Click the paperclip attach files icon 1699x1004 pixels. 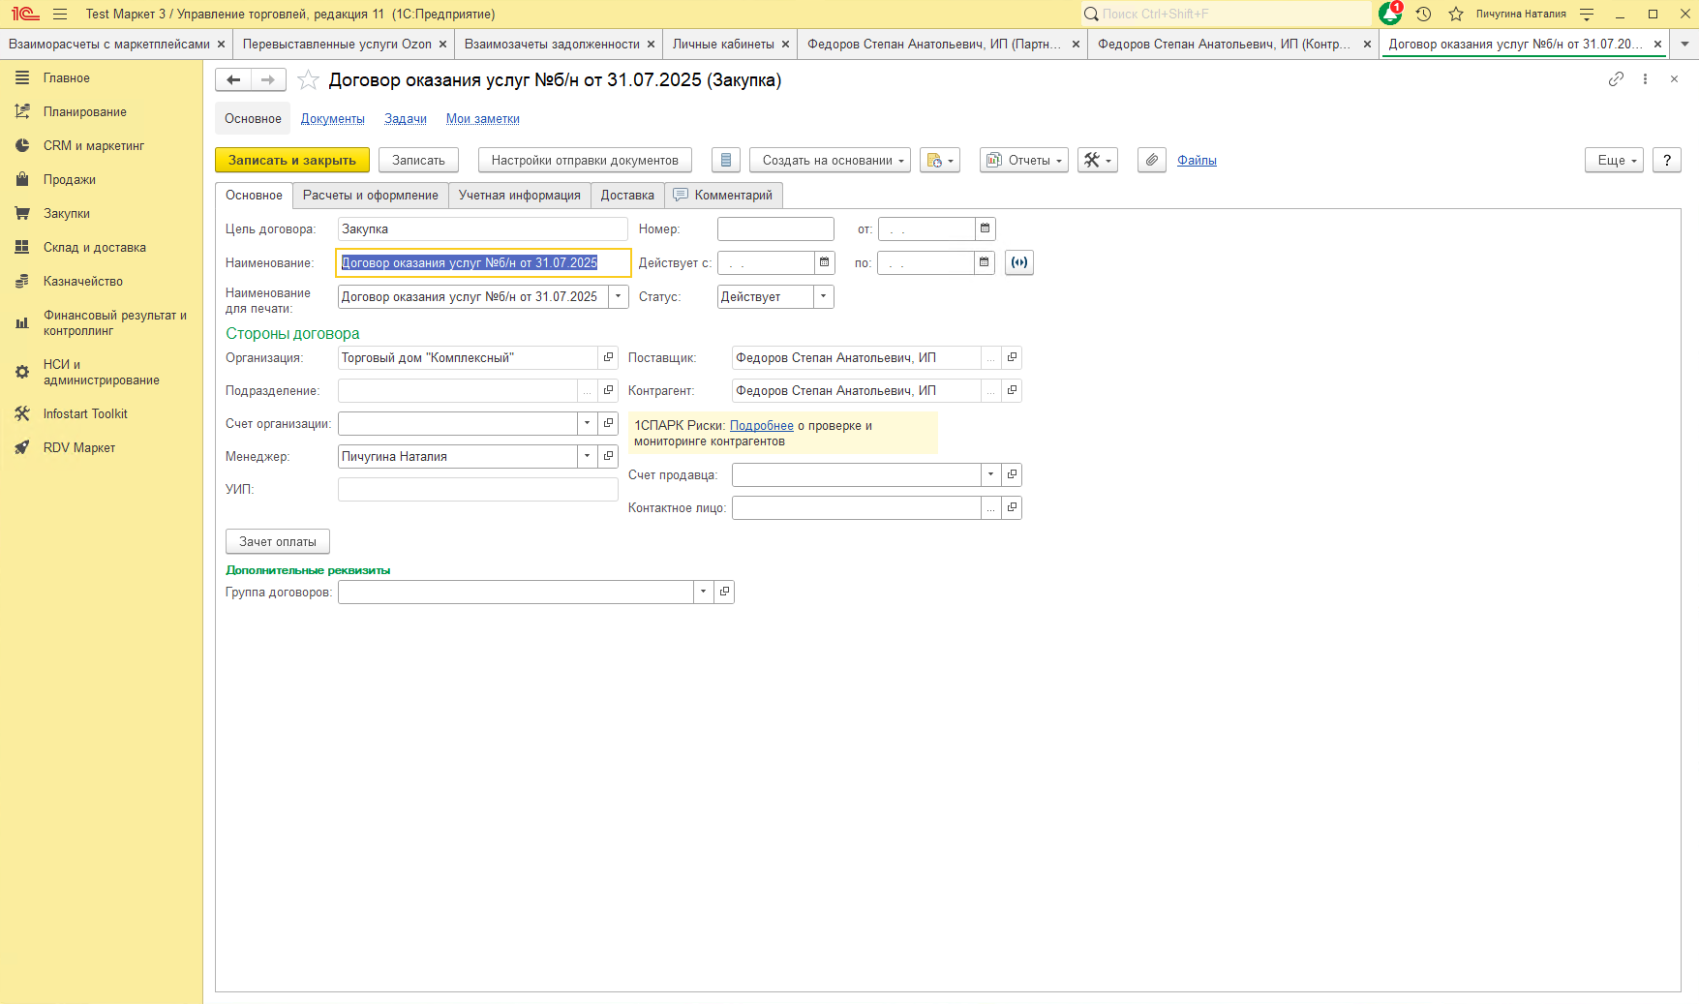point(1151,161)
